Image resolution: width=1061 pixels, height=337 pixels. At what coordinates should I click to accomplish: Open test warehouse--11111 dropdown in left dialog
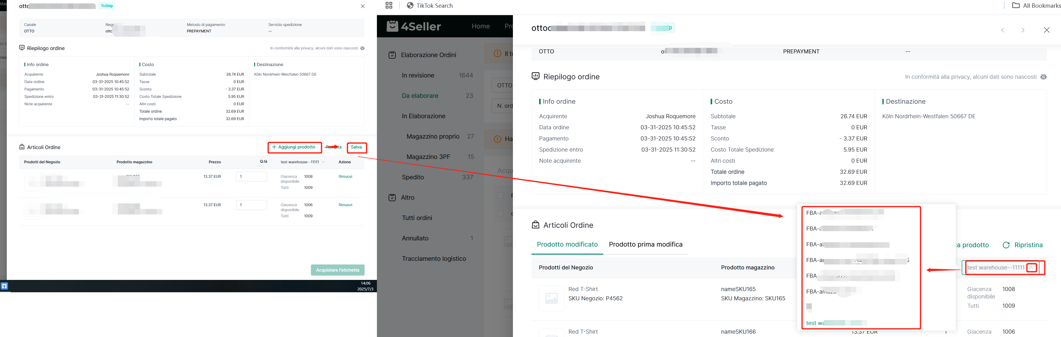(303, 162)
